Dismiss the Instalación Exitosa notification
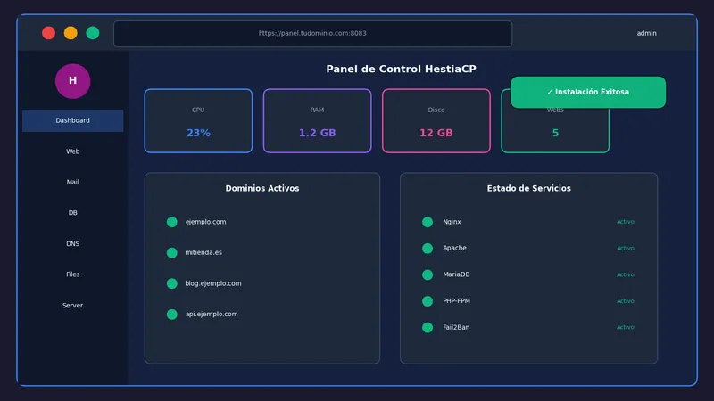This screenshot has height=401, width=714. pos(588,92)
